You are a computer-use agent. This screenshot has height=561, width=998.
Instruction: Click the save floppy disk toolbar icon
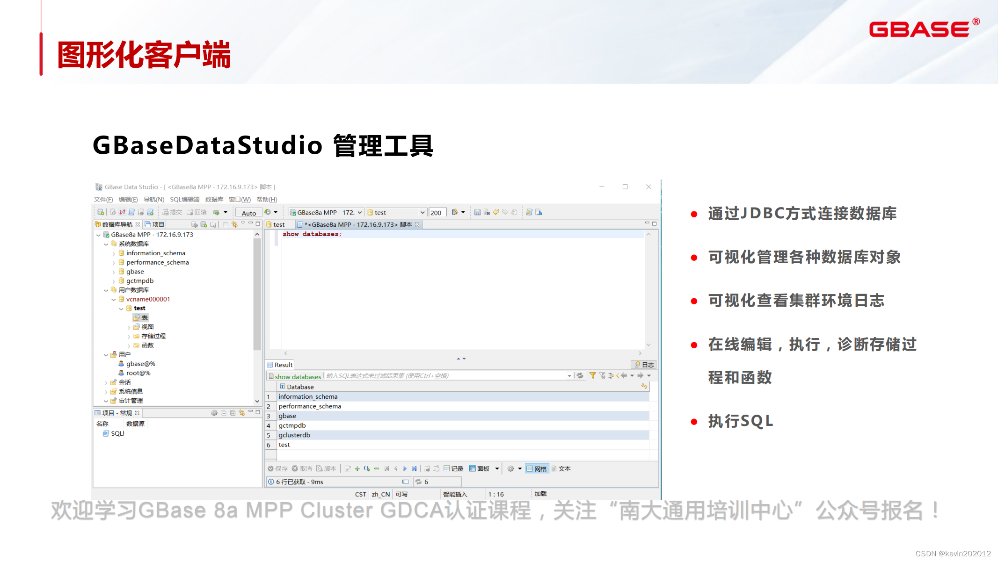477,212
